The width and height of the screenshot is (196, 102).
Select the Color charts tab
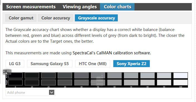(x=117, y=7)
